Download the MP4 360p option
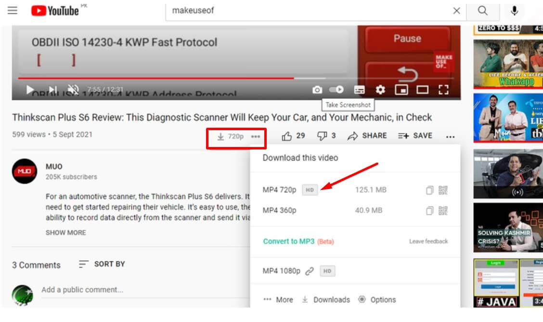The image size is (543, 322). point(280,210)
